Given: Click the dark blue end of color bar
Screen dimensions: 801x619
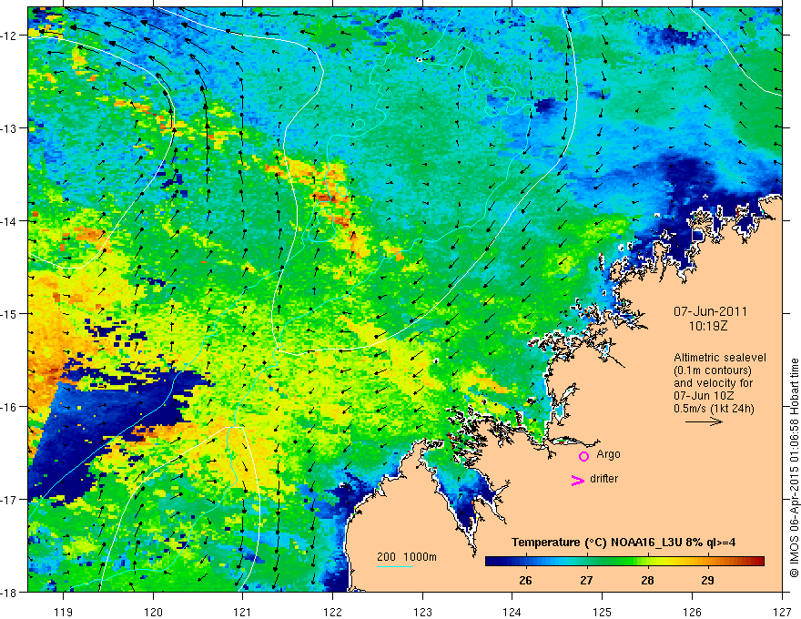Looking at the screenshot, I should pyautogui.click(x=491, y=562).
